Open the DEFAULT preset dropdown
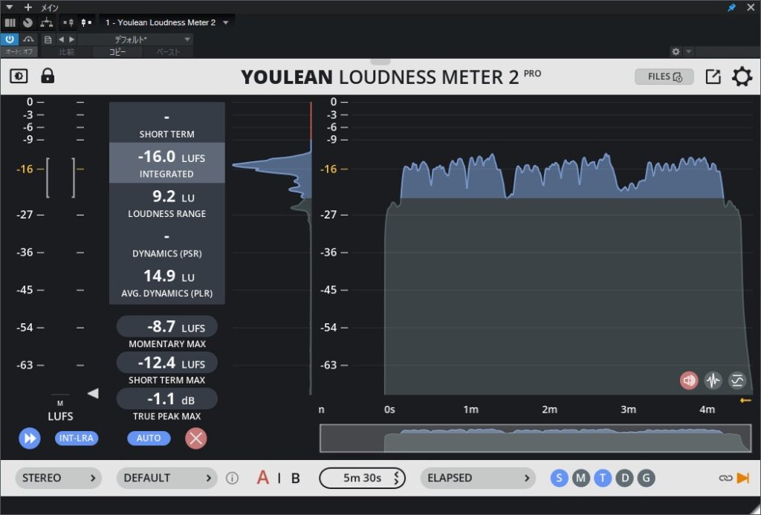 (168, 478)
